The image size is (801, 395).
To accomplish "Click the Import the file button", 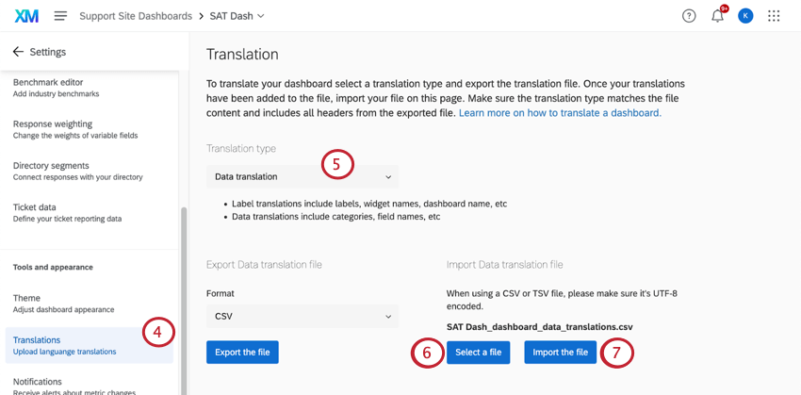I will [x=560, y=353].
